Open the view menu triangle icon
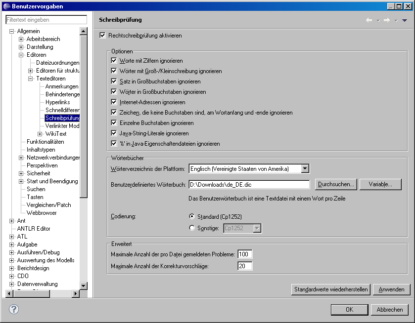 [x=404, y=20]
